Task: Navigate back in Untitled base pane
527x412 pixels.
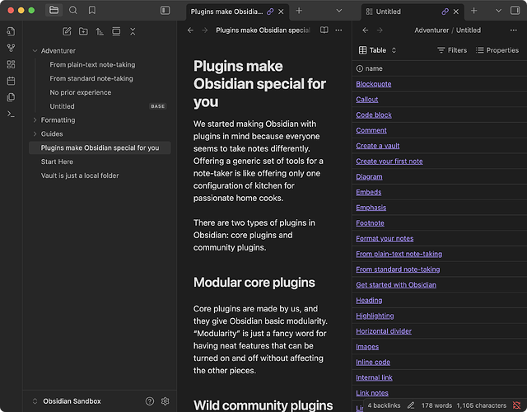Action: [x=366, y=30]
